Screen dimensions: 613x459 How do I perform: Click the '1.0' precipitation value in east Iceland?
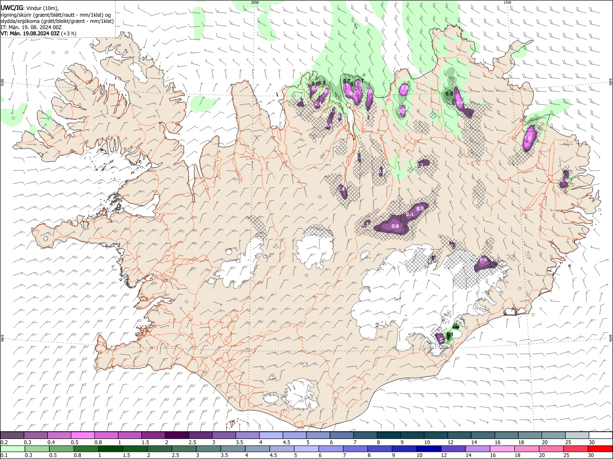click(529, 139)
